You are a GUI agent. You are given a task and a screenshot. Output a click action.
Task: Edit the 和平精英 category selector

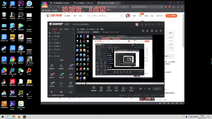tap(83, 32)
